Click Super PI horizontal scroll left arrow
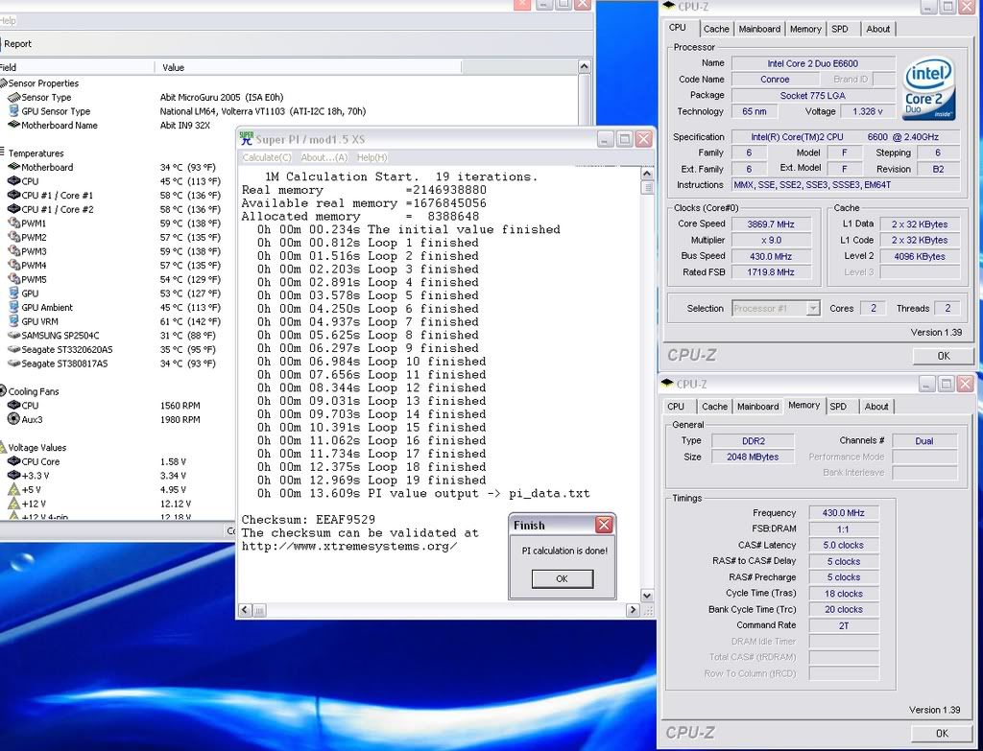983x751 pixels. pyautogui.click(x=245, y=610)
